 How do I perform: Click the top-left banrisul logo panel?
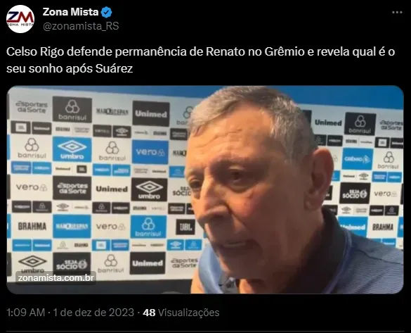click(72, 110)
